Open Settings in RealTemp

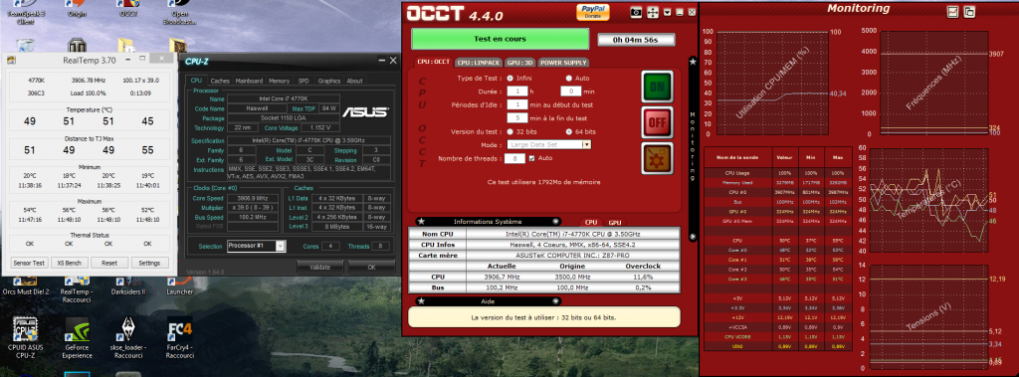click(x=149, y=263)
